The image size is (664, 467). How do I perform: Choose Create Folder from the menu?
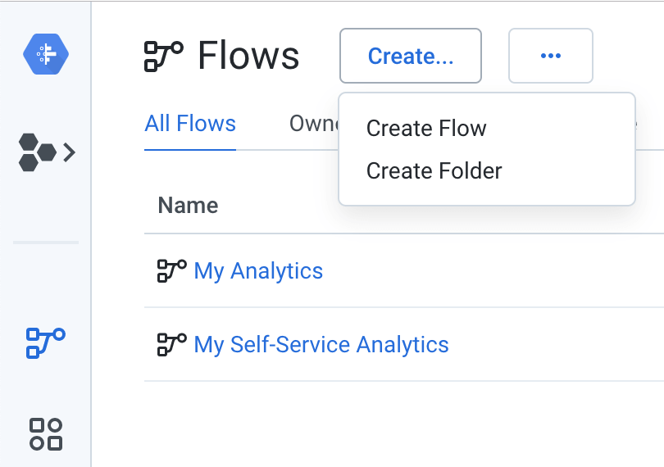tap(434, 171)
